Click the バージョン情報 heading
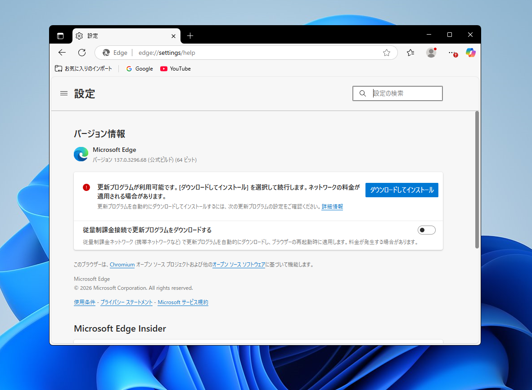The height and width of the screenshot is (390, 532). pos(99,134)
